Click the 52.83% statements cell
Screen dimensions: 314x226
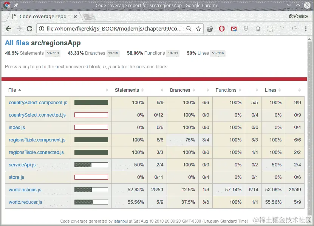[x=130, y=190]
